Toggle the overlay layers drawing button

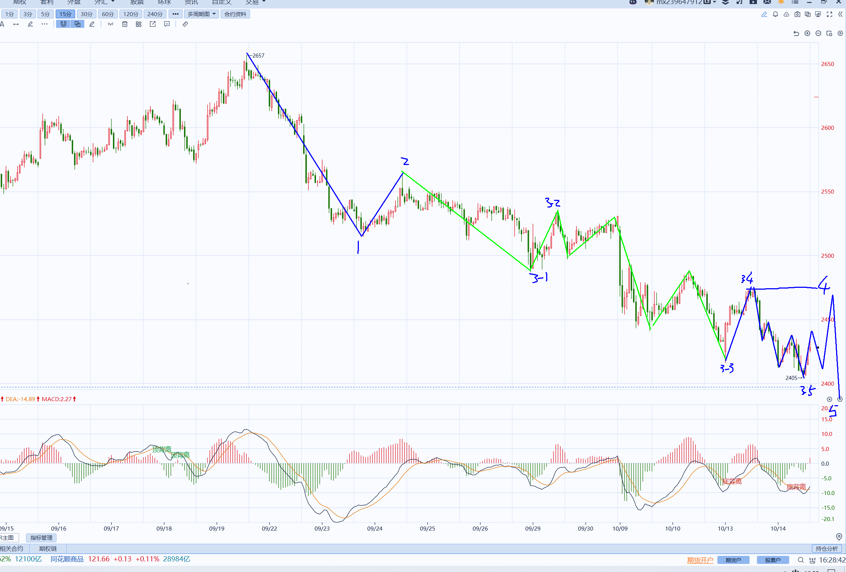pyautogui.click(x=77, y=24)
